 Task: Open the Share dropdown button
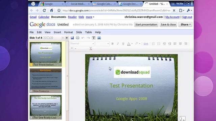pos(185,25)
